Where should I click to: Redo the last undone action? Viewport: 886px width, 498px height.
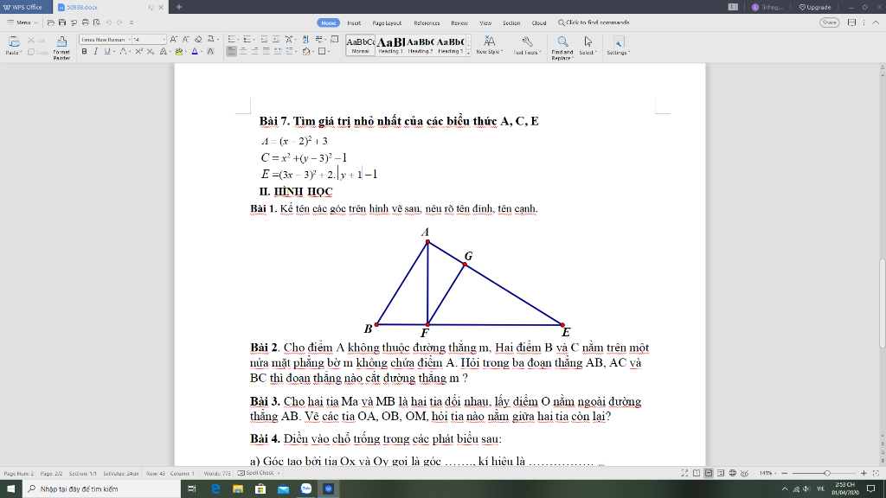pyautogui.click(x=119, y=22)
